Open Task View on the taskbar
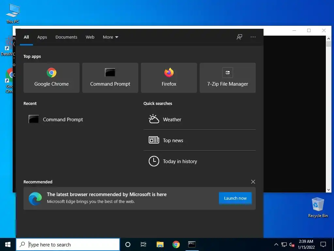 [144, 244]
